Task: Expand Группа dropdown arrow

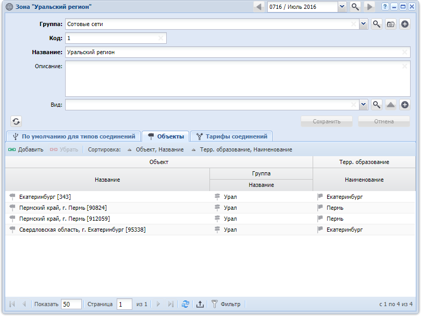Action: pyautogui.click(x=363, y=24)
